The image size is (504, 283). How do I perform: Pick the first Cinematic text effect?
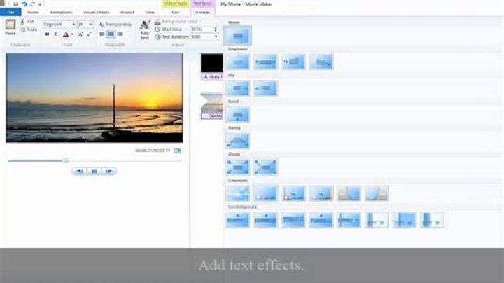click(x=238, y=193)
